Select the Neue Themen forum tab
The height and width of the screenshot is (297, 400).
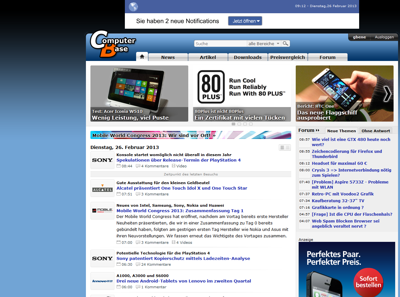point(341,131)
